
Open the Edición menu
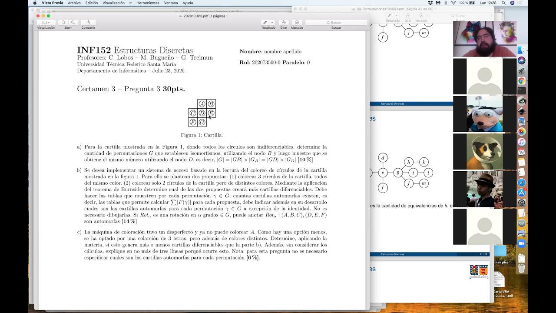(x=92, y=3)
